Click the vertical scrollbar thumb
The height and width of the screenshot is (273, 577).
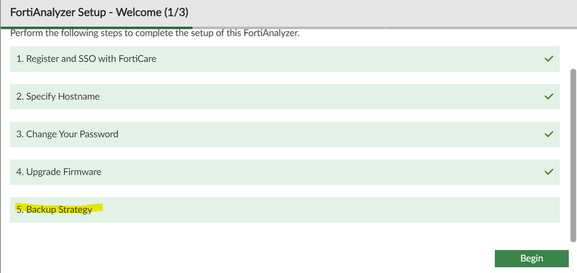point(573,154)
